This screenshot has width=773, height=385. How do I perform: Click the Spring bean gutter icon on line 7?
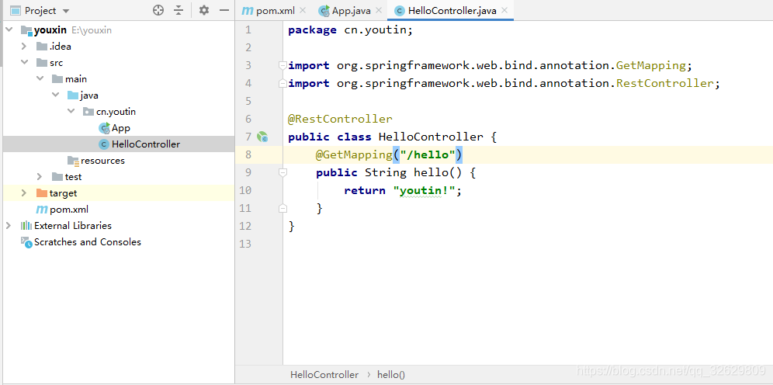(x=263, y=137)
